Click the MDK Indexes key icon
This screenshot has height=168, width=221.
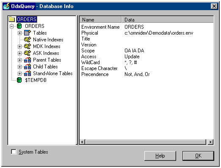click(28, 46)
